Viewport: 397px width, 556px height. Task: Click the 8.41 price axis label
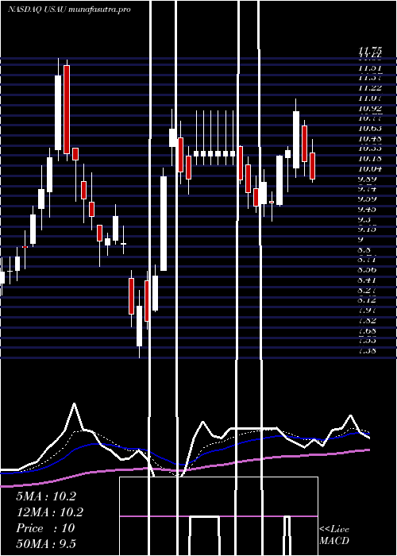click(368, 280)
